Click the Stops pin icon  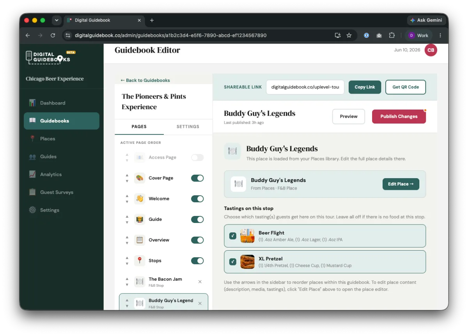tap(140, 261)
